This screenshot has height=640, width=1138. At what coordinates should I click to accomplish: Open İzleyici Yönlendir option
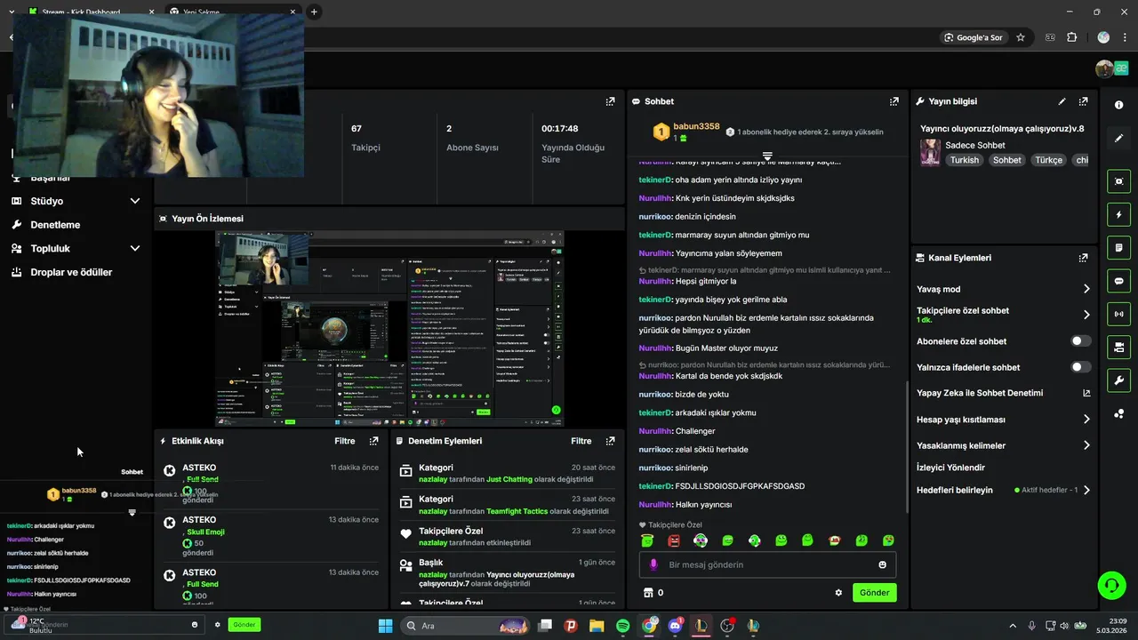(x=950, y=468)
